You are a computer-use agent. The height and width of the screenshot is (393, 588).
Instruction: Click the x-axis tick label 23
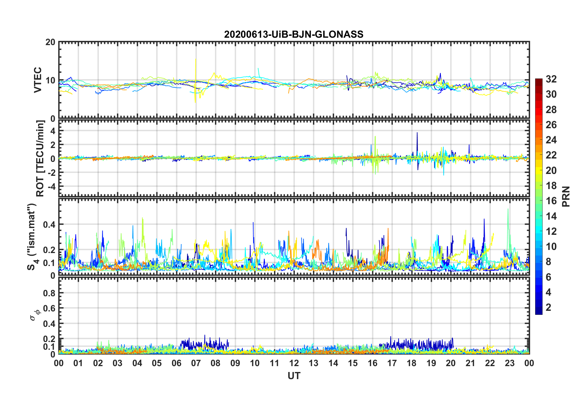[x=509, y=363]
